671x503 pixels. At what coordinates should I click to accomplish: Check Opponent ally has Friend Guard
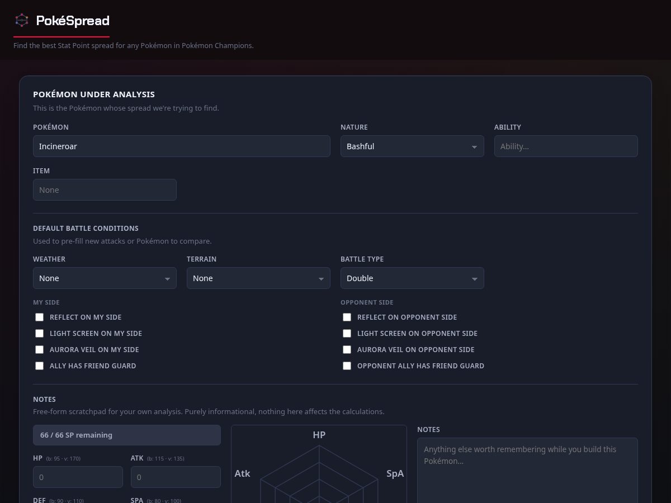pos(347,366)
